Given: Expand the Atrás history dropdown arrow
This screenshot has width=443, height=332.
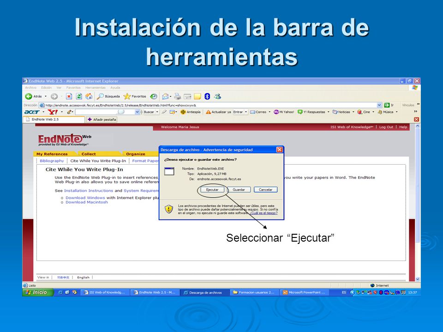Looking at the screenshot, I should (x=46, y=96).
